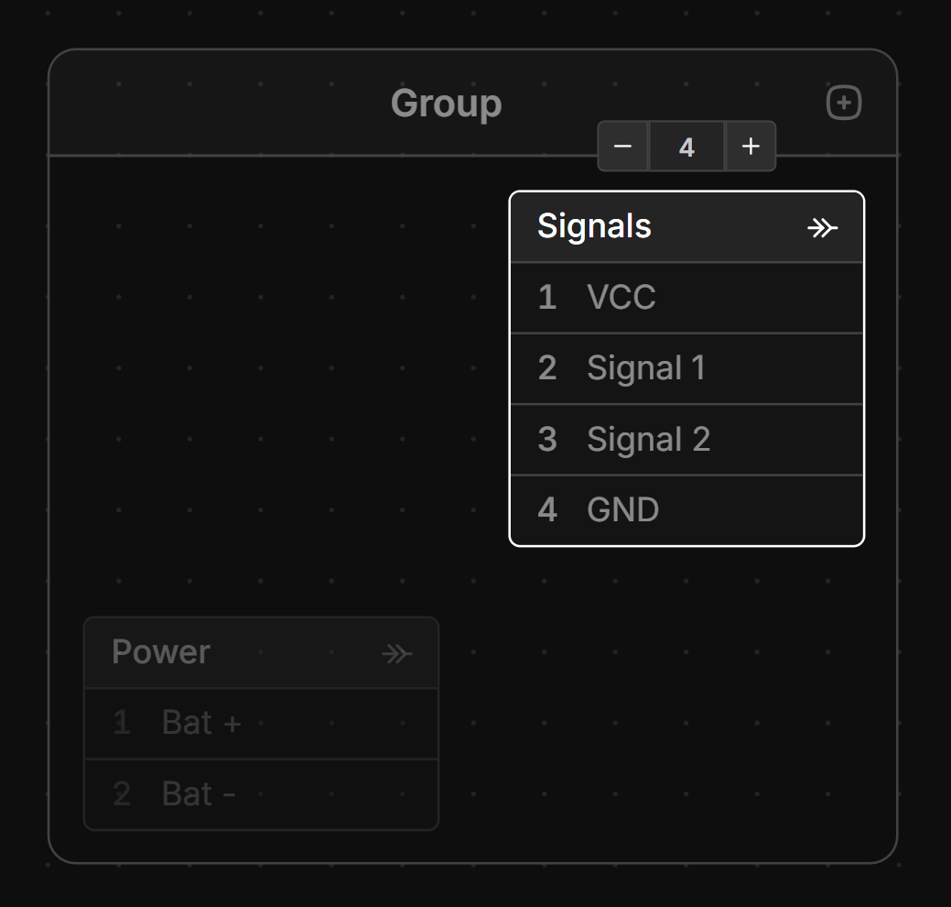The image size is (951, 907).
Task: Click pin number 2 beside Bat -
Action: [122, 794]
